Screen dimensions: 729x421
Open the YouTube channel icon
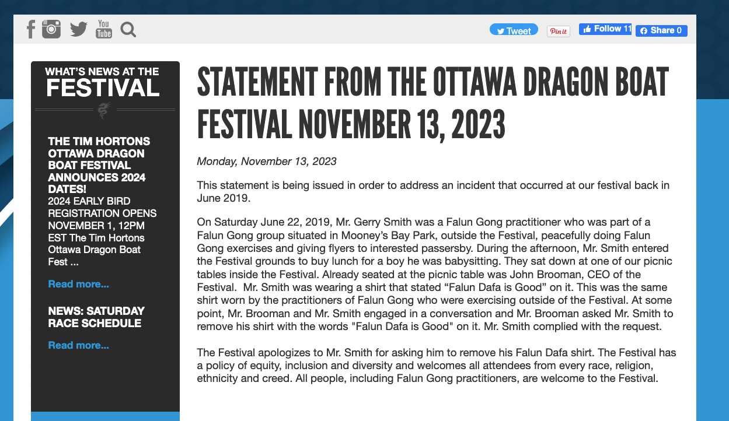[x=104, y=29]
